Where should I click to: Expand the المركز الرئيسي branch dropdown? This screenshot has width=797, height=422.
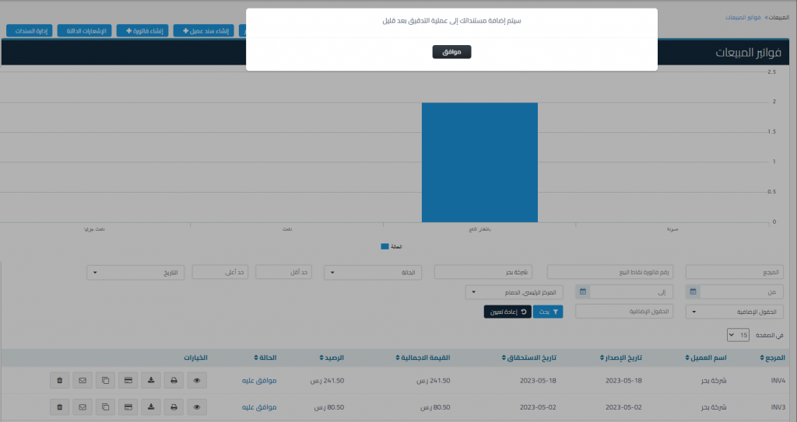(x=516, y=292)
